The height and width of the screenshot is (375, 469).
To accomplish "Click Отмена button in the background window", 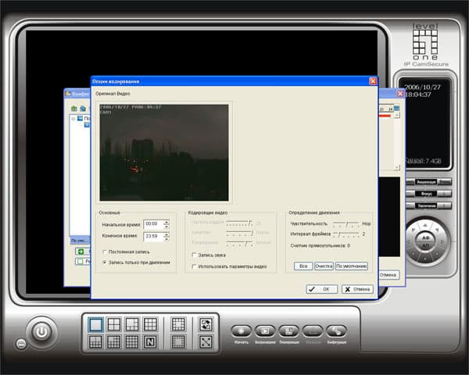I will (388, 274).
